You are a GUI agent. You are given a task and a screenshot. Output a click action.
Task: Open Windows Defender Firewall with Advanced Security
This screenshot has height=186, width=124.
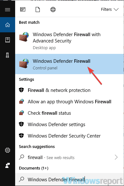69,41
